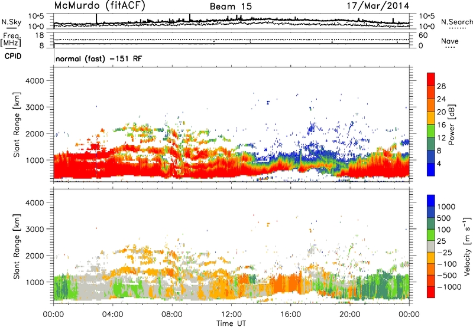Click the frequency and Nave plot panel
This screenshot has width=473, height=327.
click(x=231, y=40)
